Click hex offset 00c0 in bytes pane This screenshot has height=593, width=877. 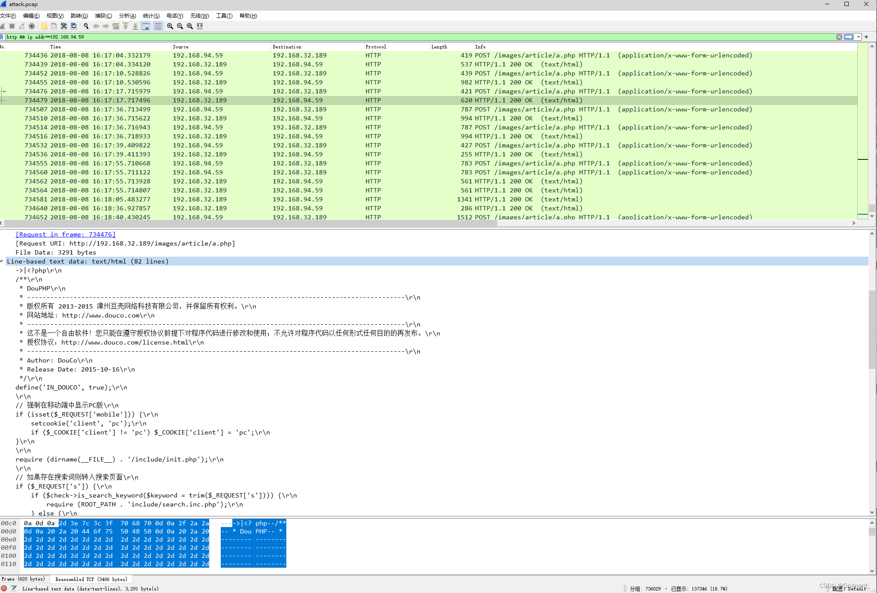[9, 523]
